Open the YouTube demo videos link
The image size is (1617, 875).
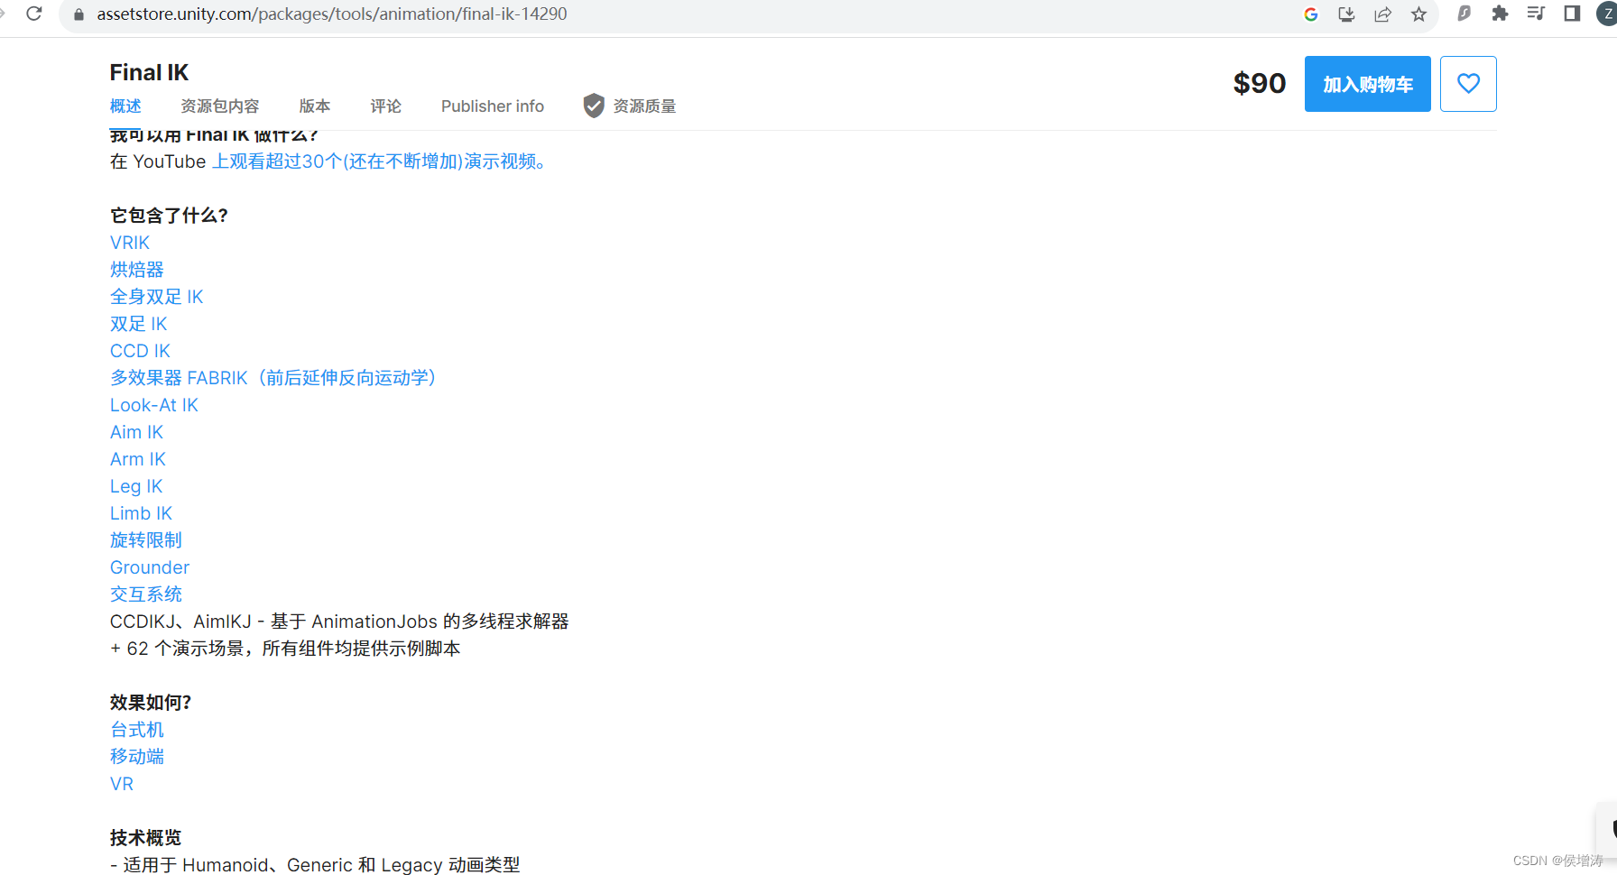point(380,161)
